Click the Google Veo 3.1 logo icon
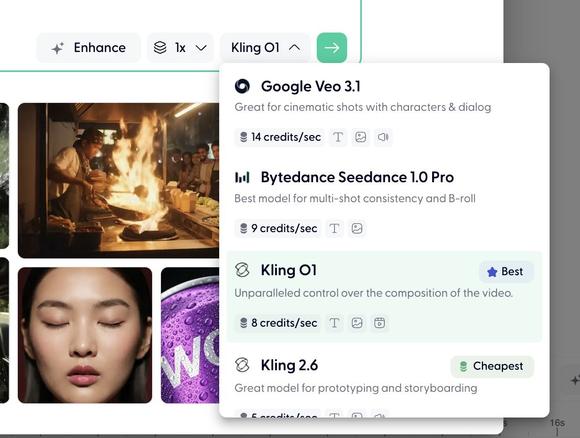The image size is (580, 438). pos(242,86)
